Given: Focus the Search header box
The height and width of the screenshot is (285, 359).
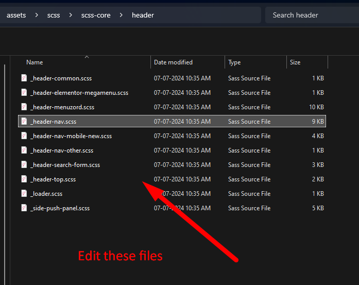Looking at the screenshot, I should click(312, 15).
